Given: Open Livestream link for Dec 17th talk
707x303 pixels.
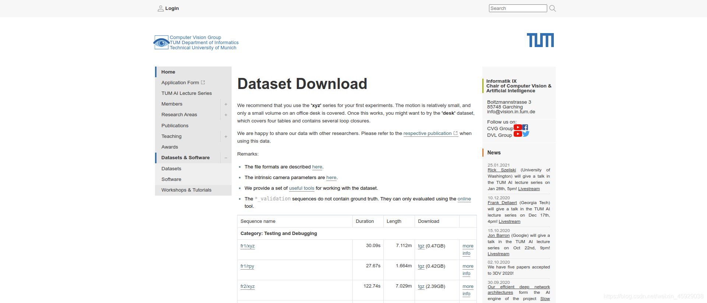Looking at the screenshot, I should (x=509, y=221).
